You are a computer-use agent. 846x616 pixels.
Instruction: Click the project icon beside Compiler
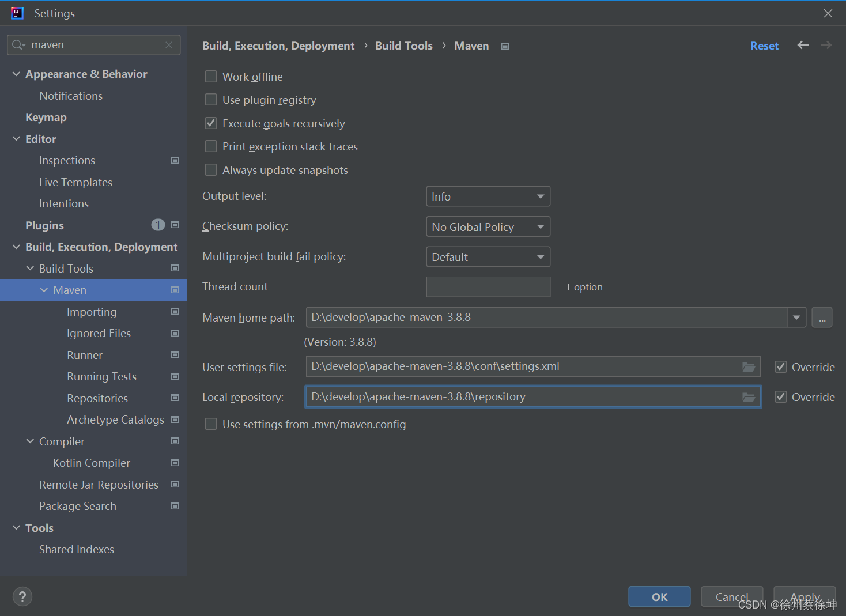tap(175, 441)
